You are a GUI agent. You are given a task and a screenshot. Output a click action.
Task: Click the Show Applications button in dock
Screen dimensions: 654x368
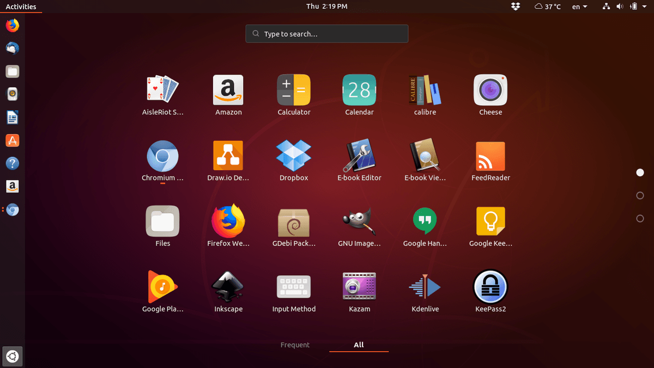12,357
